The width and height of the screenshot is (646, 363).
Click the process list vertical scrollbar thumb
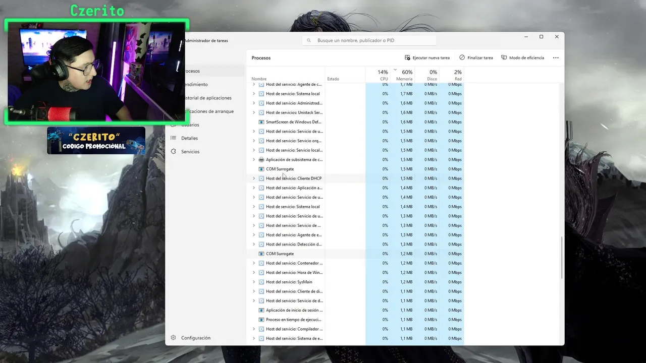(562, 258)
